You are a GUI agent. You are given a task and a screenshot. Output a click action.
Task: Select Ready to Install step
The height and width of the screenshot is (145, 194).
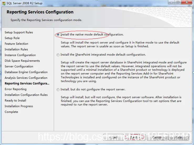[15, 100]
